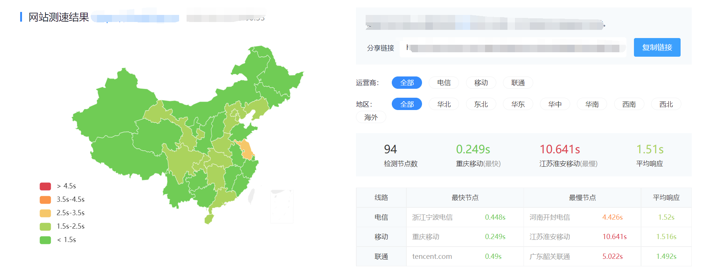Screen dimensions: 725x276
Task: Filter by 移动 operator
Action: click(x=481, y=83)
